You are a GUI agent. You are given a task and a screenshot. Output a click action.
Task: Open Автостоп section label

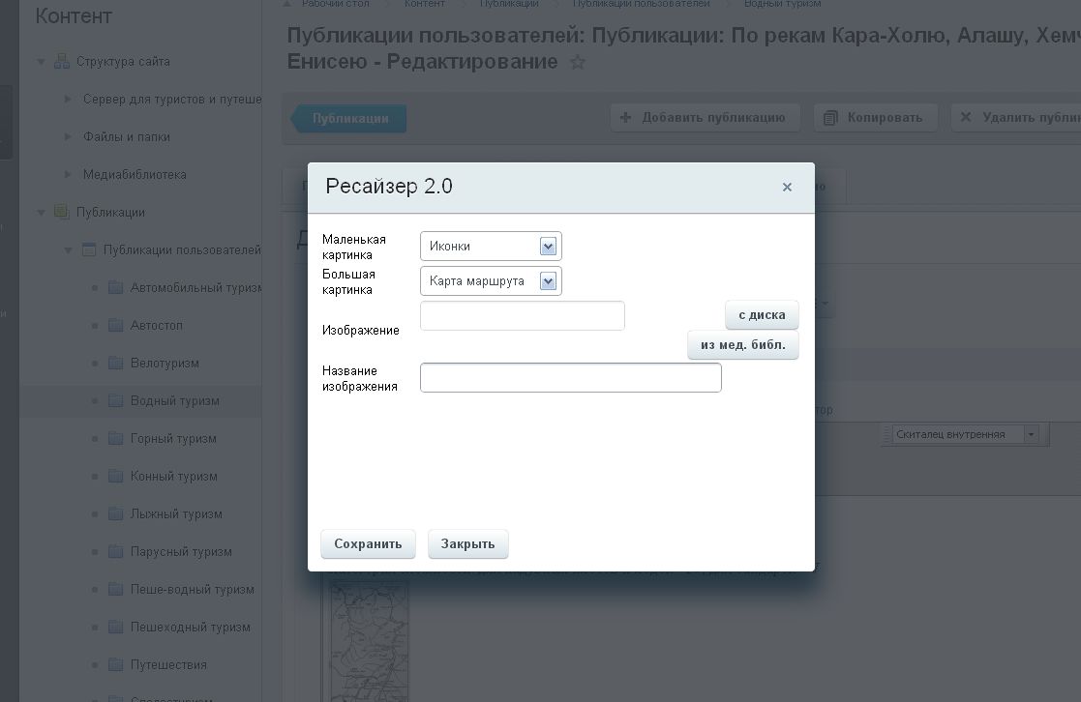pyautogui.click(x=157, y=325)
